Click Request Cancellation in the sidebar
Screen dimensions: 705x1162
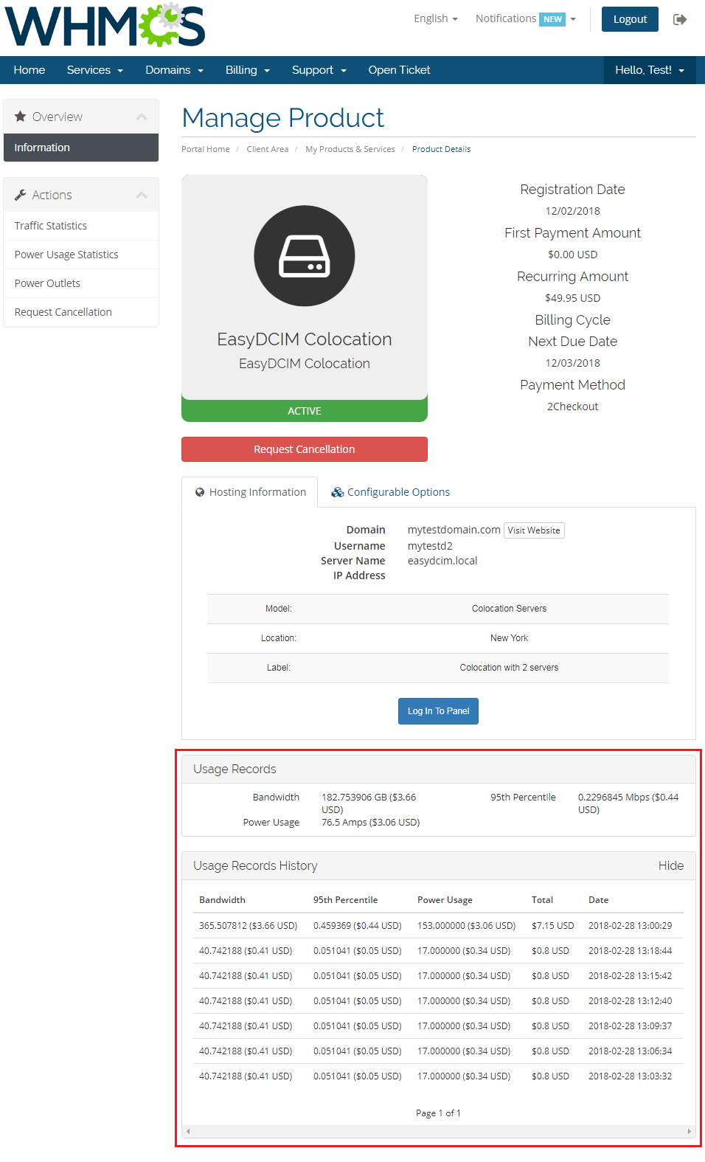click(x=81, y=312)
